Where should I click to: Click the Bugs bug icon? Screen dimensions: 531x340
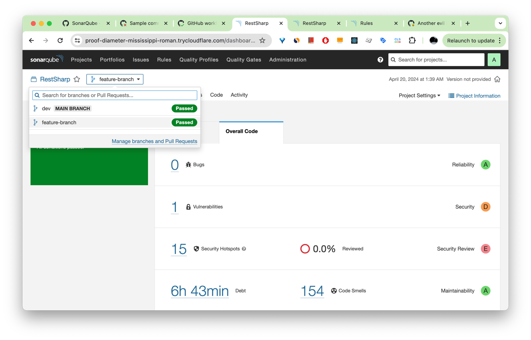(x=188, y=164)
